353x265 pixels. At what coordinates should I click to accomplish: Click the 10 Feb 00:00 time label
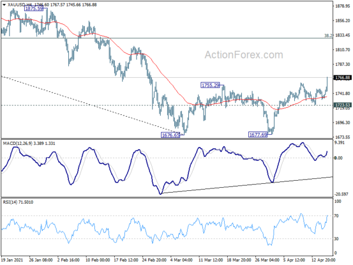point(98,260)
